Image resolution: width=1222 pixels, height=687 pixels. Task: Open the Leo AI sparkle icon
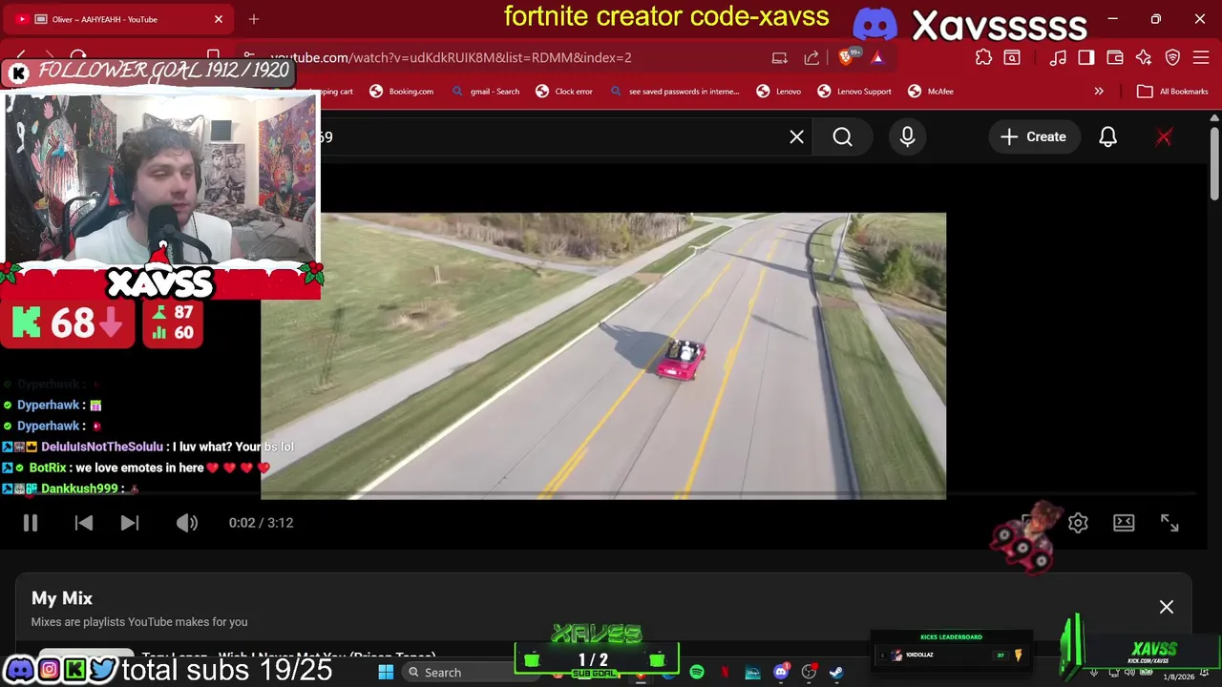(x=1144, y=57)
